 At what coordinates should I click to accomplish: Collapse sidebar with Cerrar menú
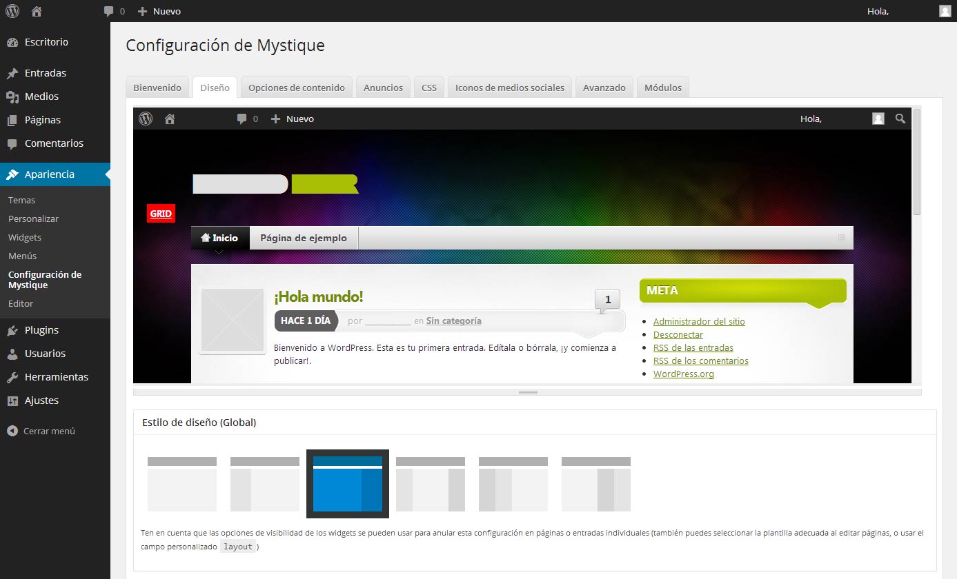48,431
